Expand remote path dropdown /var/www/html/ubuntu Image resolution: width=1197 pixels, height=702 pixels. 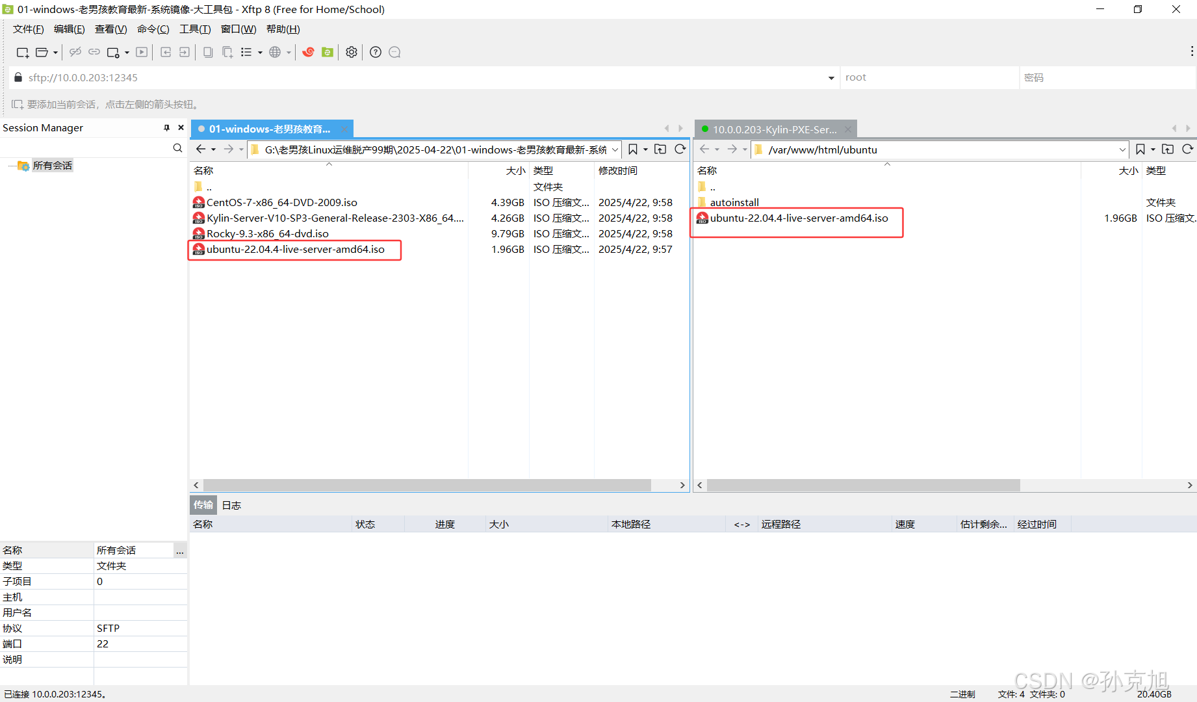click(x=1122, y=149)
